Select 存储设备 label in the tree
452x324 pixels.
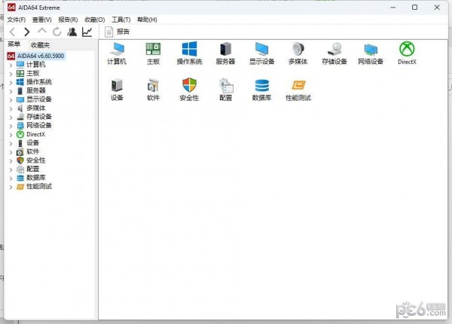tap(39, 117)
